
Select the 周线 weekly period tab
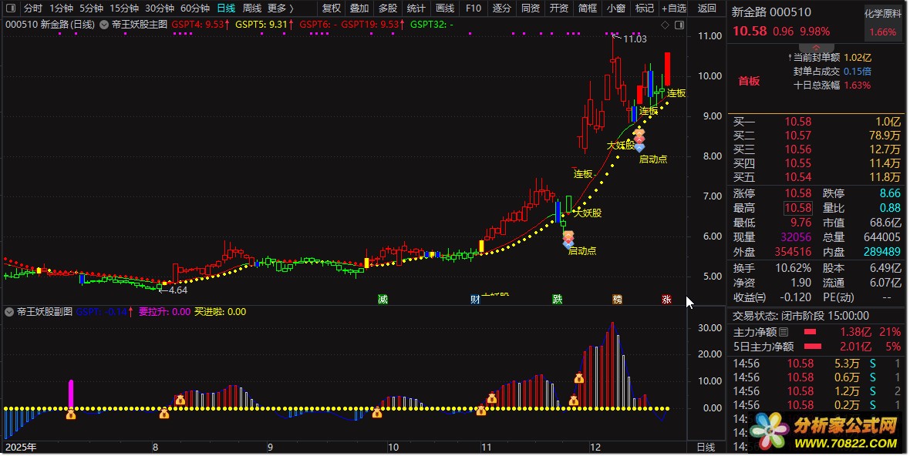click(x=252, y=8)
